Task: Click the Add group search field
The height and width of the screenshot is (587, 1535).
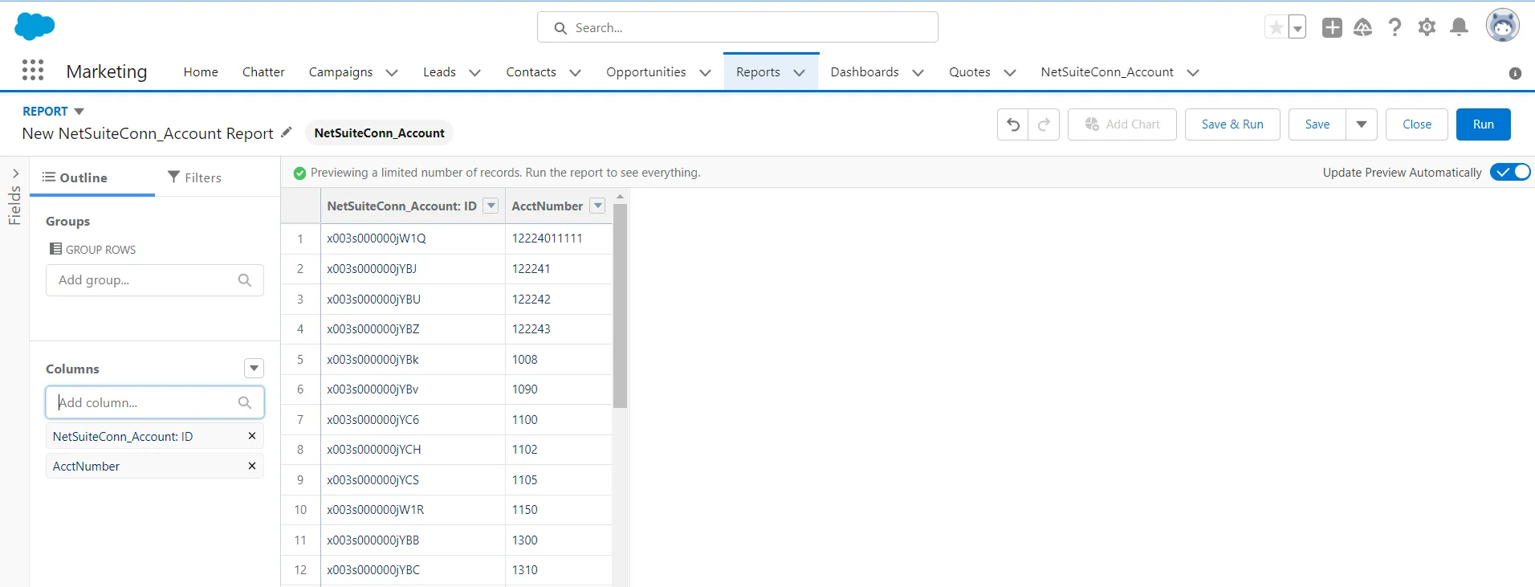Action: point(145,280)
